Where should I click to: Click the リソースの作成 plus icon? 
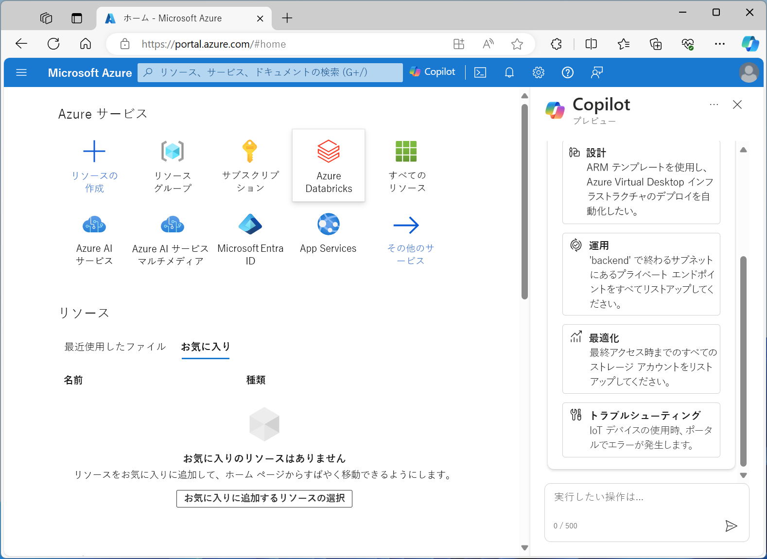pos(94,151)
